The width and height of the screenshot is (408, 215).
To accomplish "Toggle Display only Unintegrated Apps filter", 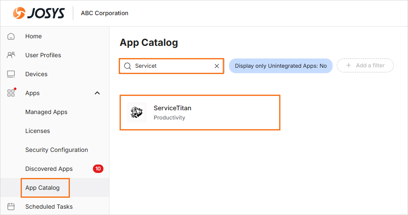I will pyautogui.click(x=281, y=66).
